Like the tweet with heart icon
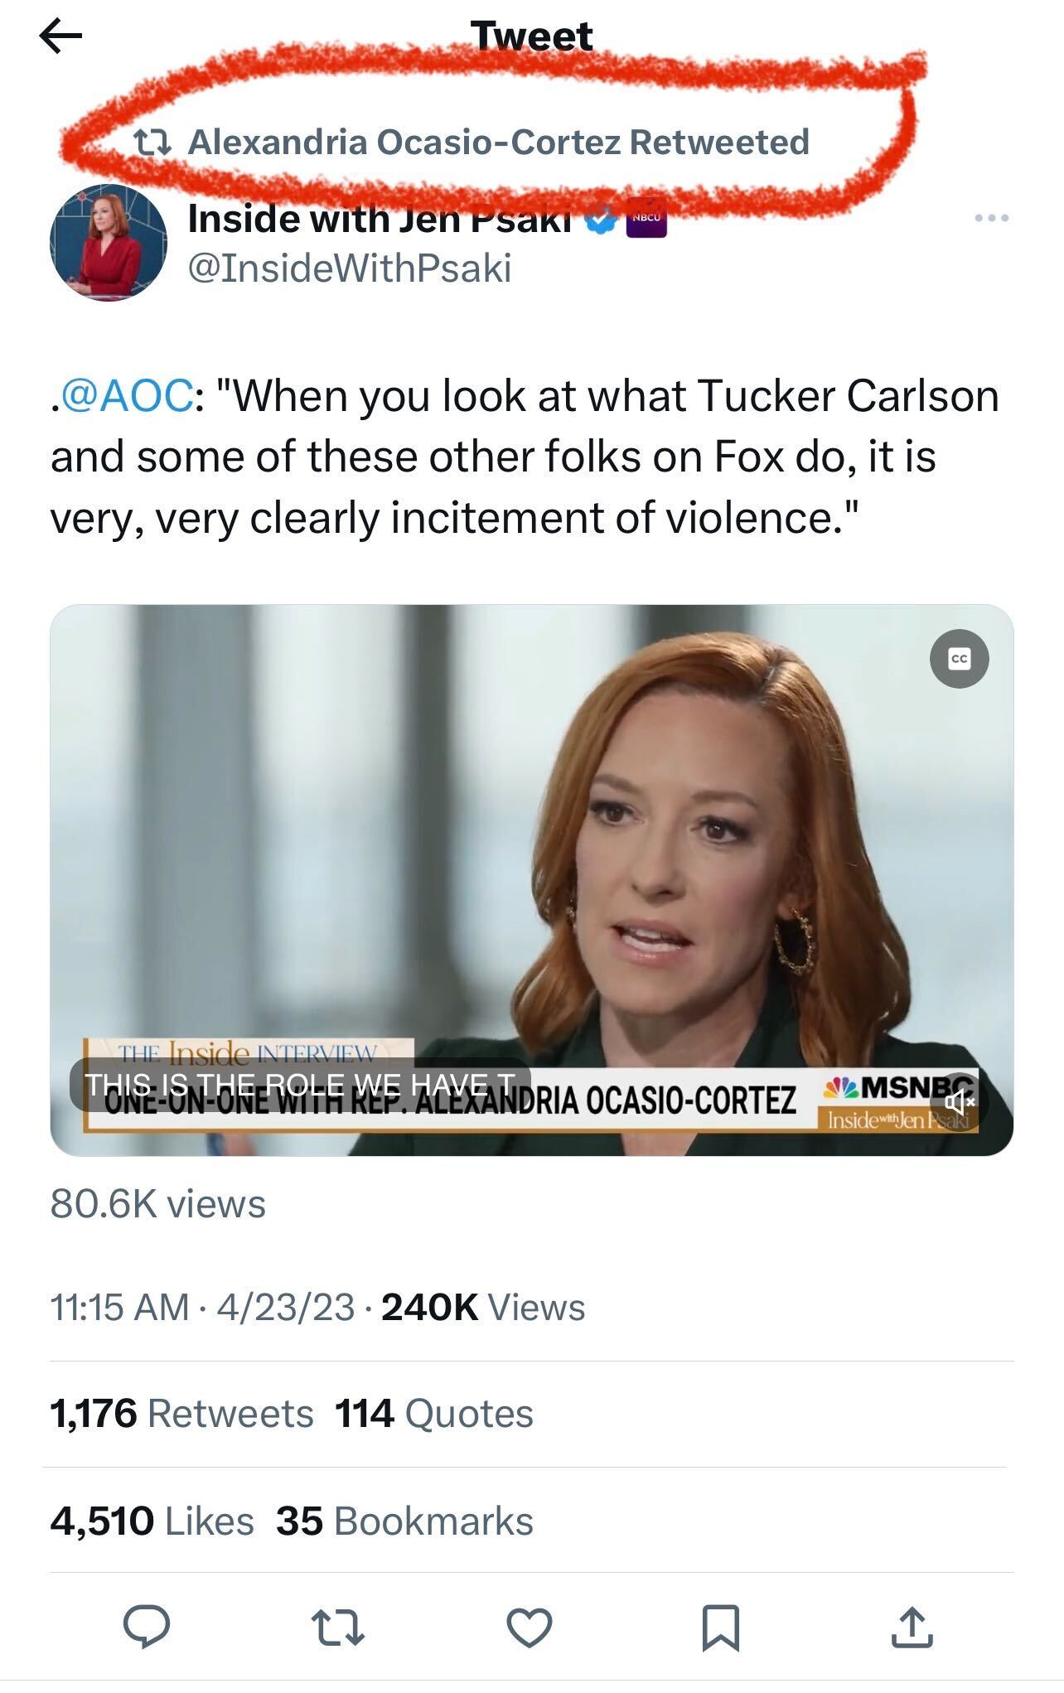 click(530, 1627)
